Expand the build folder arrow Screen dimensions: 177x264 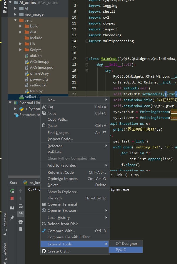pos(21,26)
